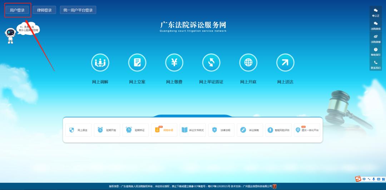Open 网上调解 (online mediation) icon
386x190 pixels.
point(100,62)
